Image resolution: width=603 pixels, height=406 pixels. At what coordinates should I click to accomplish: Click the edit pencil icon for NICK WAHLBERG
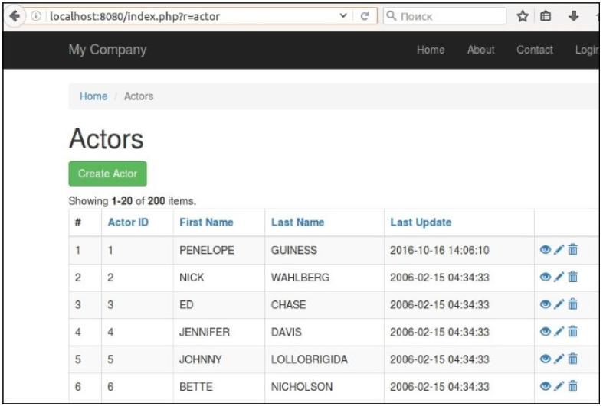[x=559, y=278]
